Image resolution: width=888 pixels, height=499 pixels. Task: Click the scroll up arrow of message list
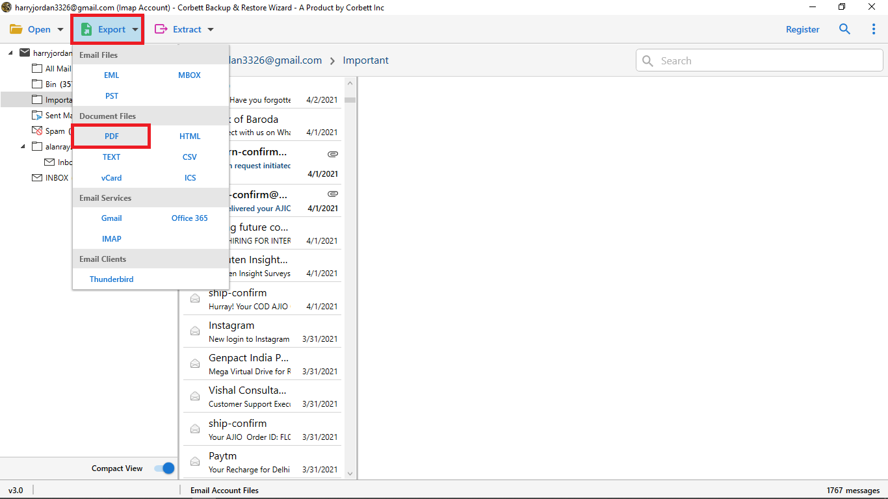coord(350,83)
